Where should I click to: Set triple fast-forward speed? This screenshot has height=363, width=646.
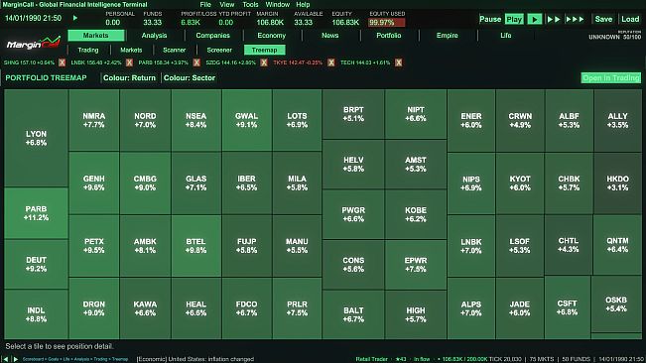click(576, 20)
